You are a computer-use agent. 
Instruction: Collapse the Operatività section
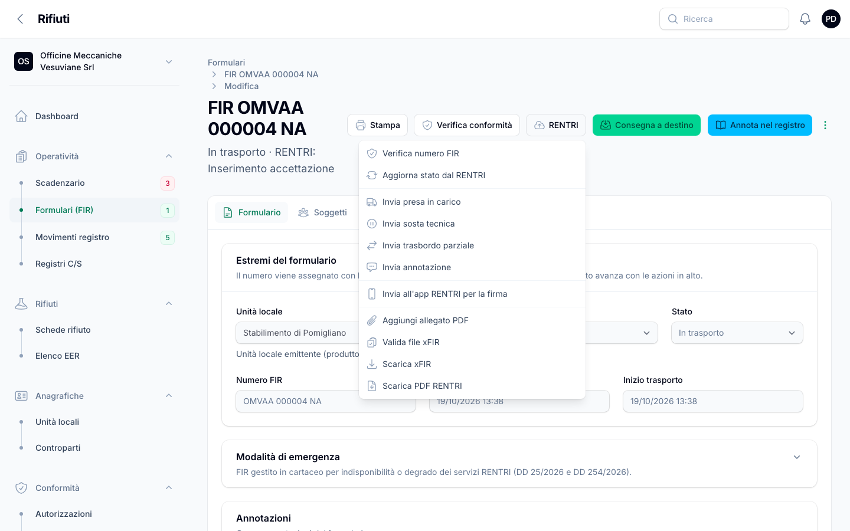coord(169,156)
